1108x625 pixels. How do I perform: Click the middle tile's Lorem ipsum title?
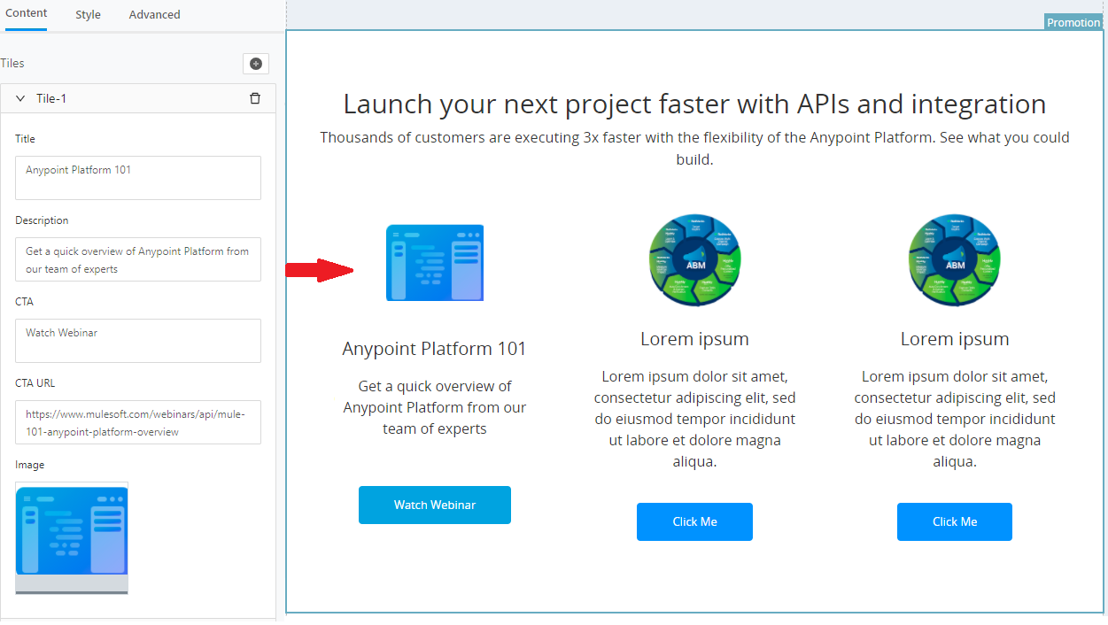pos(694,339)
